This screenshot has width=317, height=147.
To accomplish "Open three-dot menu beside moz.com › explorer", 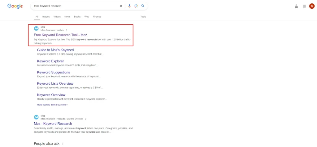I will tap(67, 30).
